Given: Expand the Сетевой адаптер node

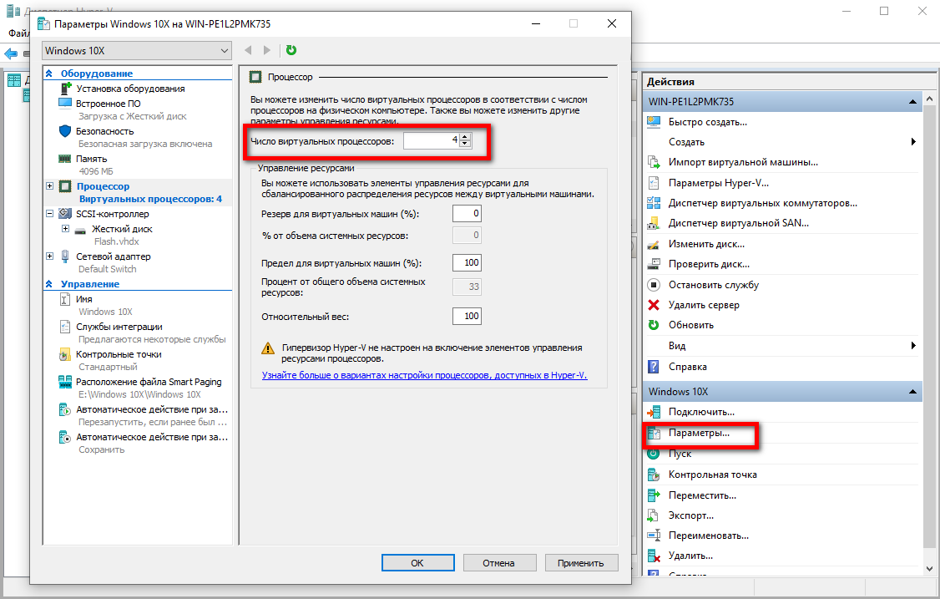Looking at the screenshot, I should click(50, 256).
